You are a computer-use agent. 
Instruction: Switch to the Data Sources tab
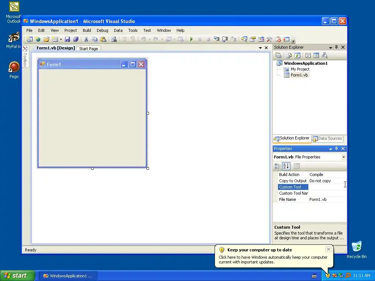tap(327, 138)
